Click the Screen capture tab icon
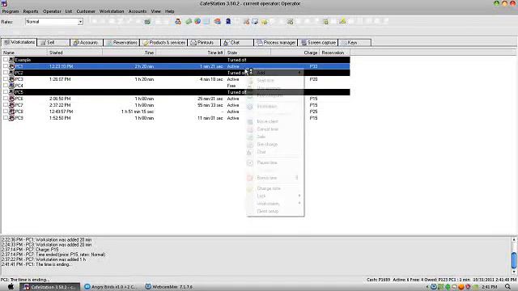The width and height of the screenshot is (518, 291). [304, 43]
